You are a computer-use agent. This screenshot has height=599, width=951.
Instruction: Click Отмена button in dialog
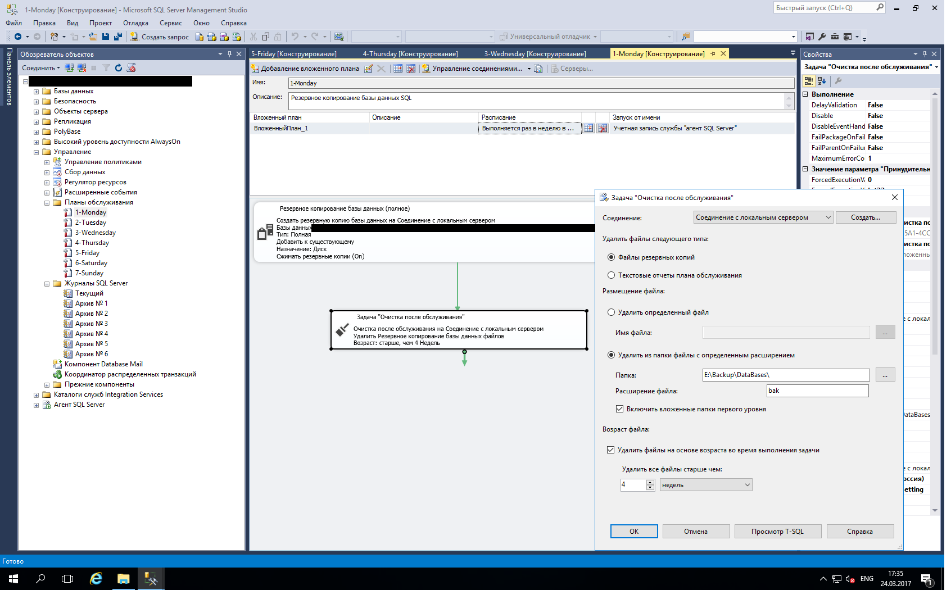[696, 532]
